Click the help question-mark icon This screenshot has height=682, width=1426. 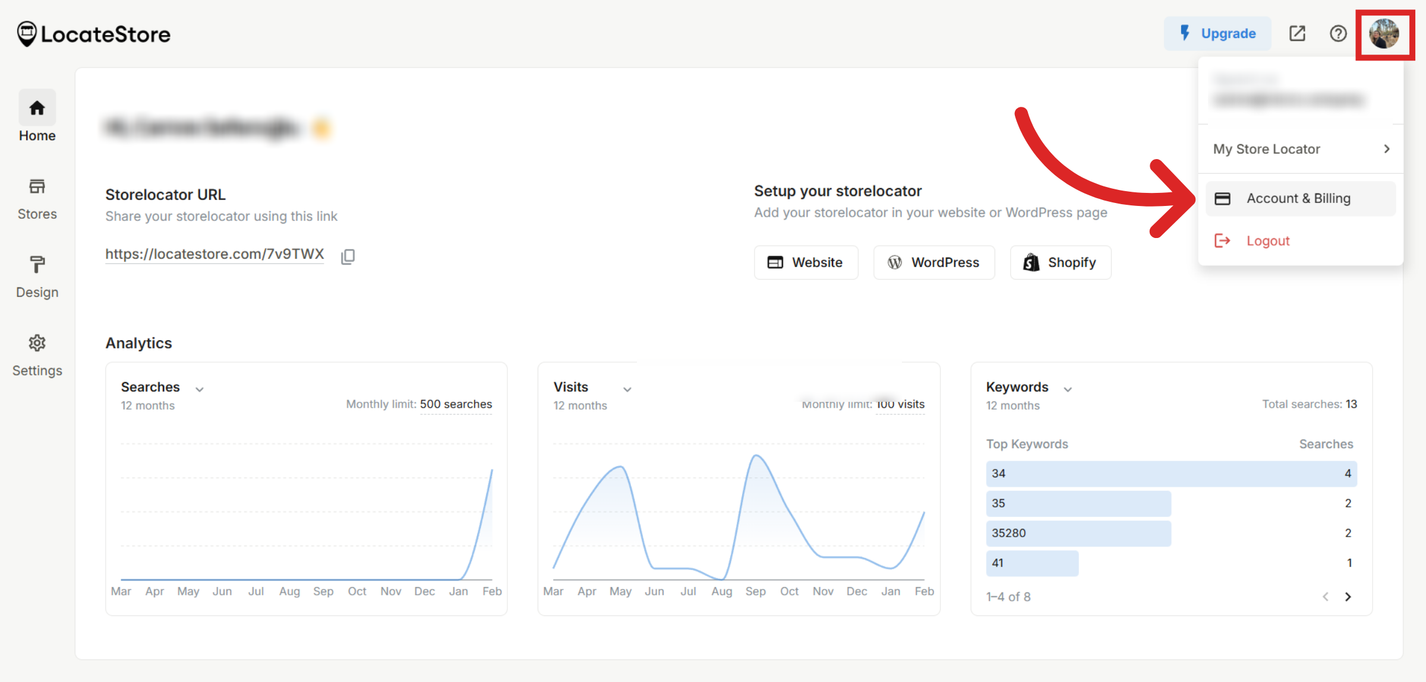pos(1338,34)
